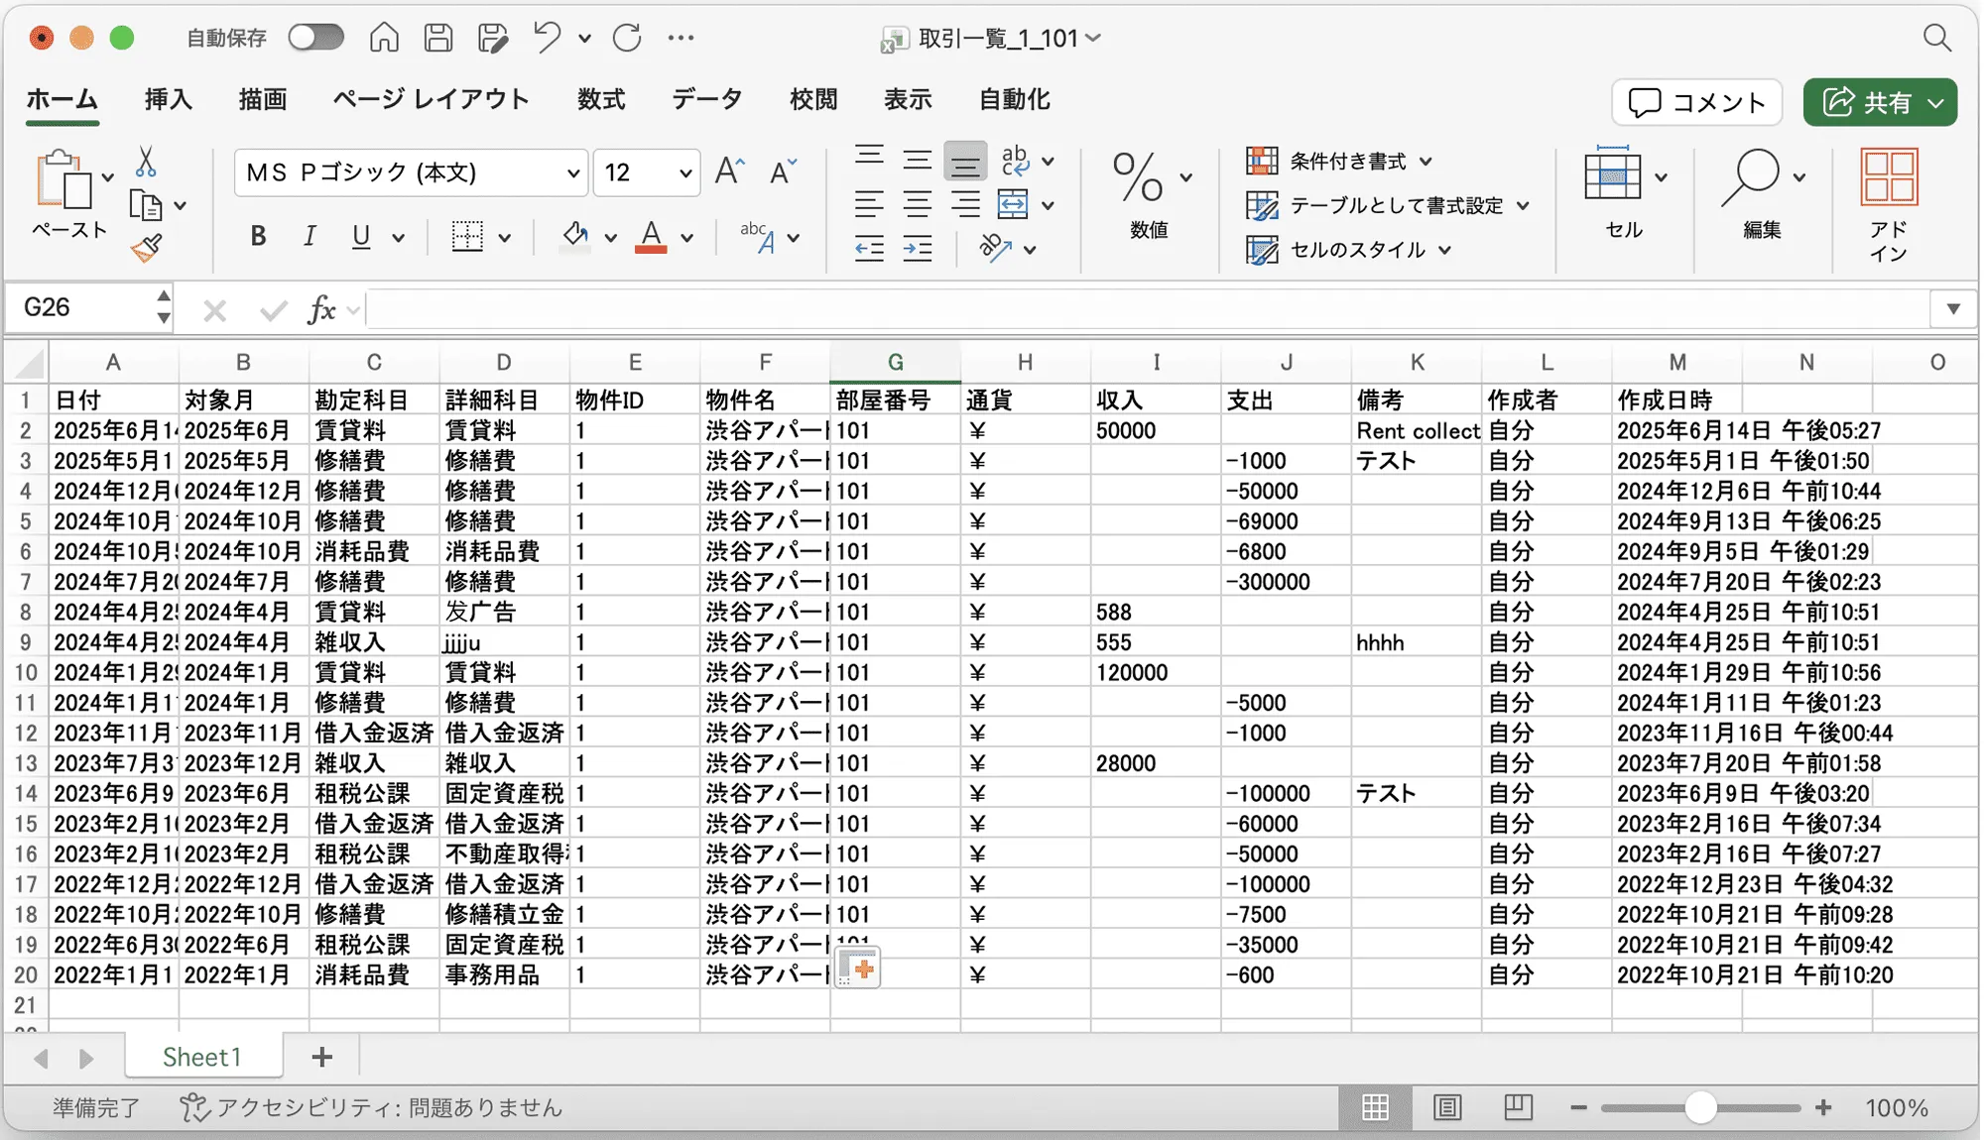The width and height of the screenshot is (1984, 1140).
Task: Toggle the underline U button
Action: click(361, 236)
